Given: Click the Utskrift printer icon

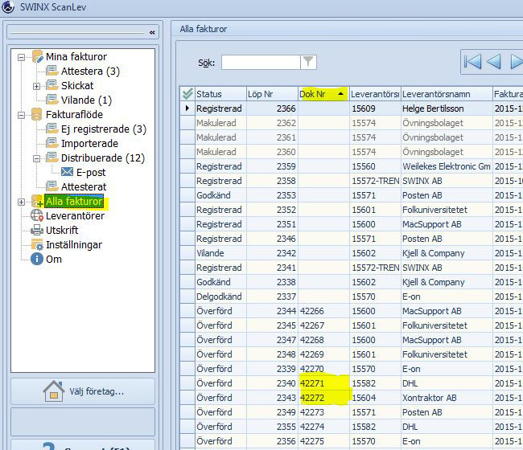Looking at the screenshot, I should click(x=37, y=230).
